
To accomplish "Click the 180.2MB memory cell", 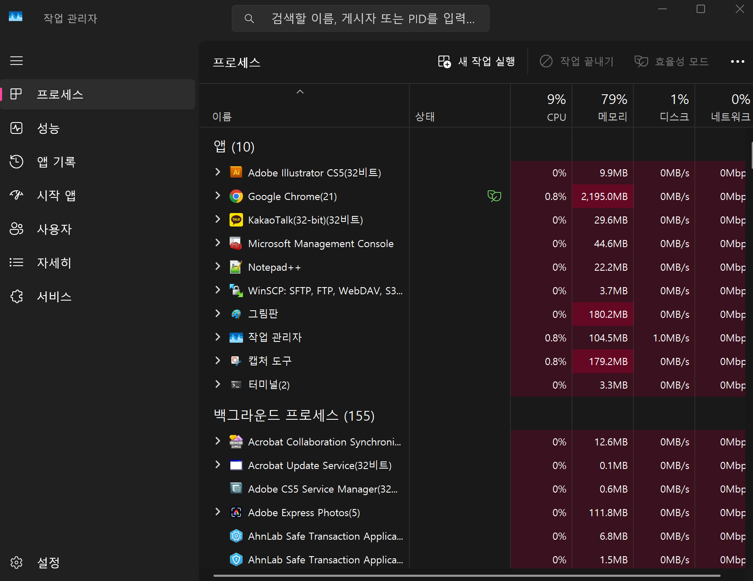I will click(x=603, y=314).
